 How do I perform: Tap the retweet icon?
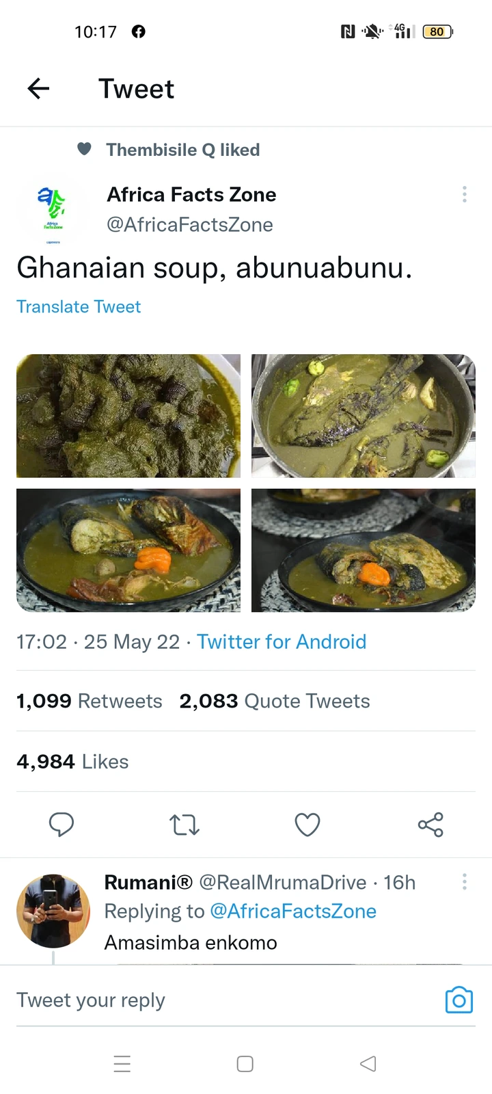tap(184, 825)
